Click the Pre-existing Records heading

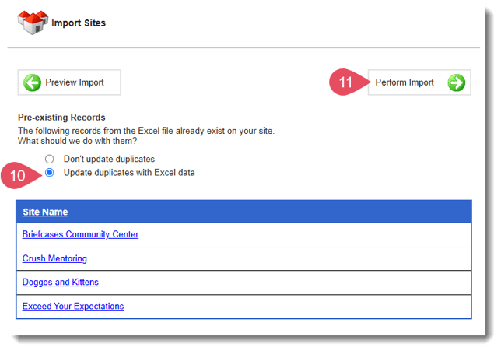61,118
